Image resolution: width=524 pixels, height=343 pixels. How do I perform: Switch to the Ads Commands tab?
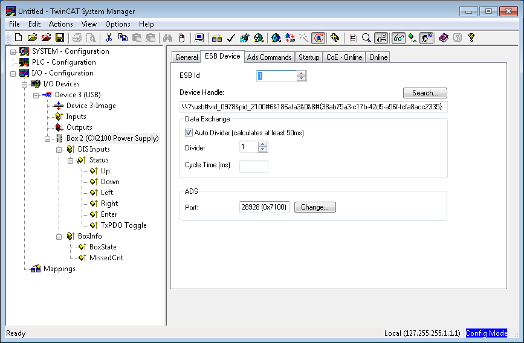click(270, 57)
